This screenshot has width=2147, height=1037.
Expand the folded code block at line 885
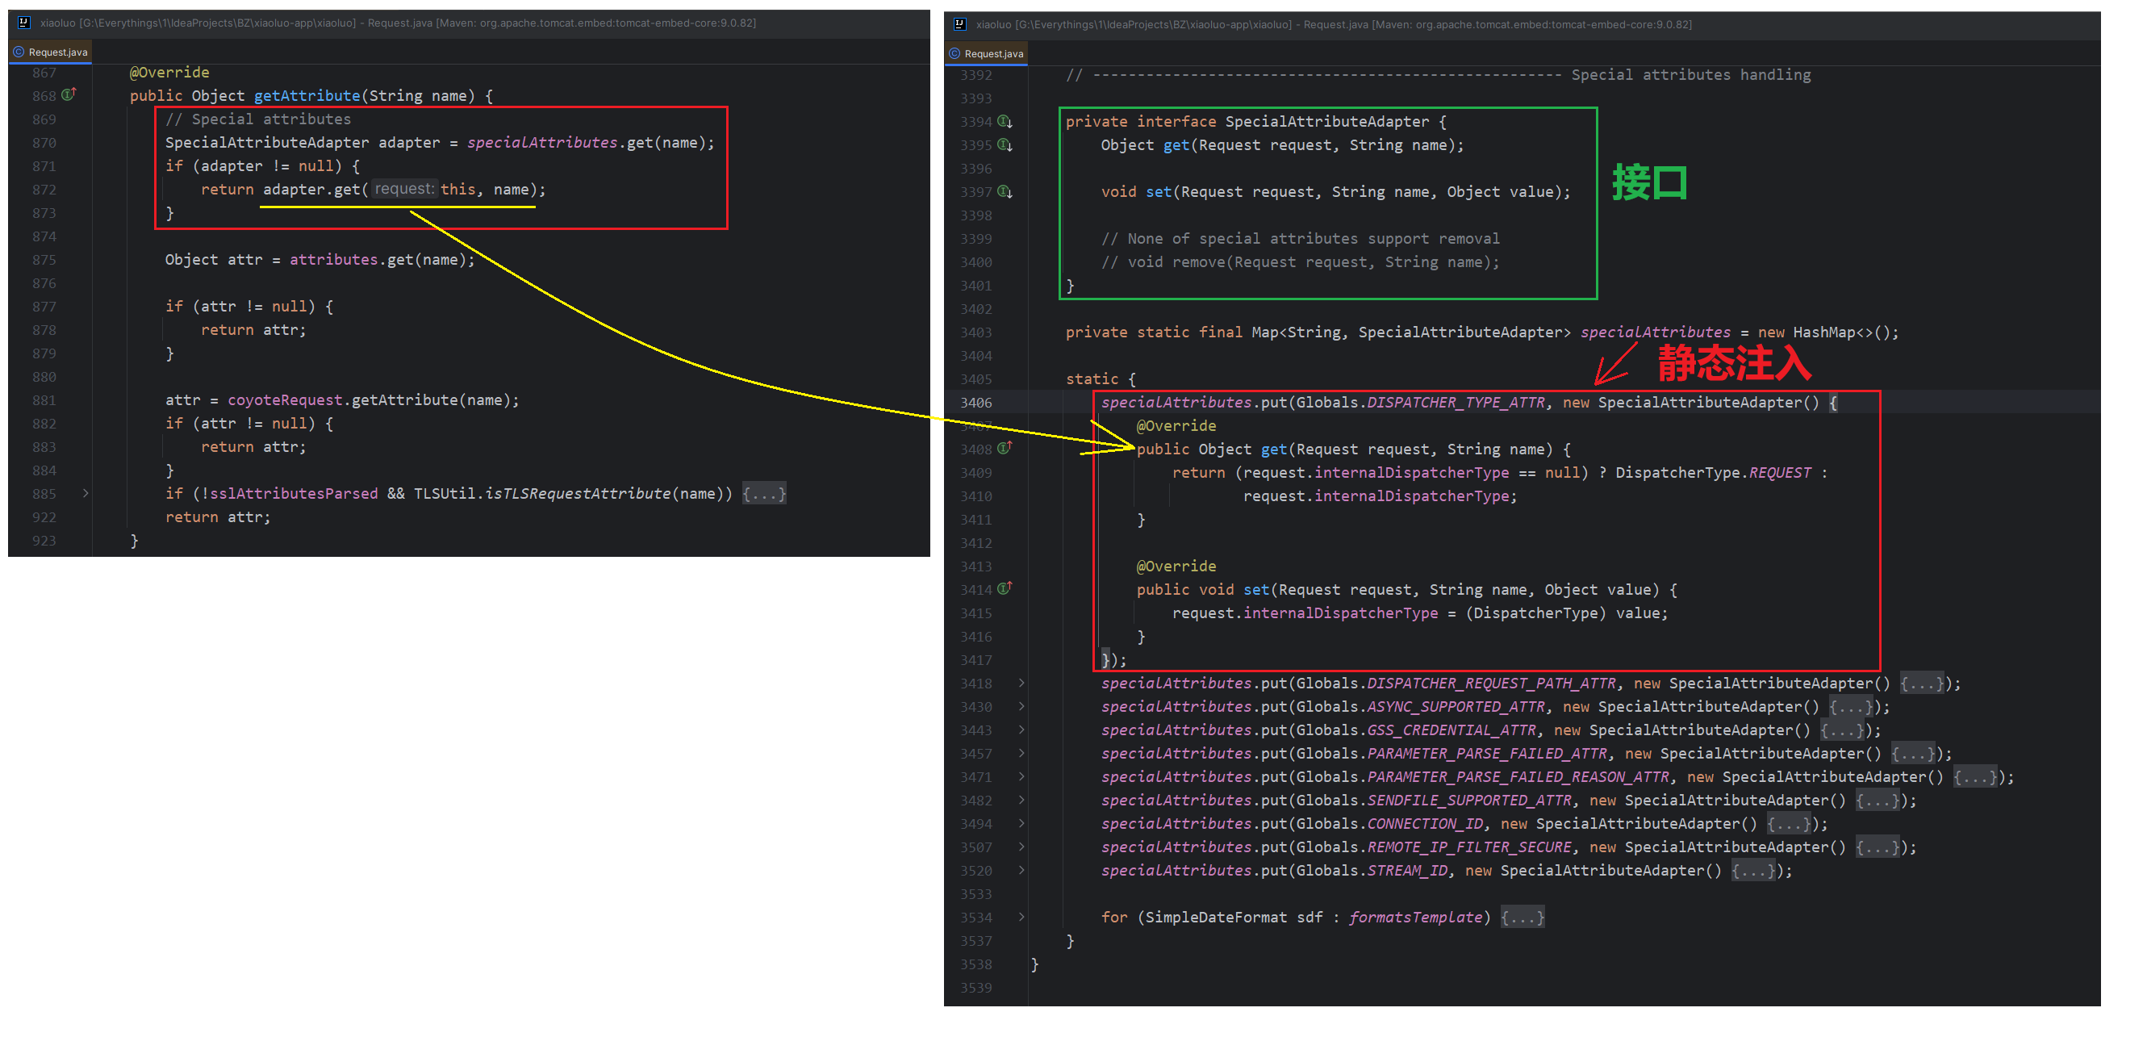(85, 494)
